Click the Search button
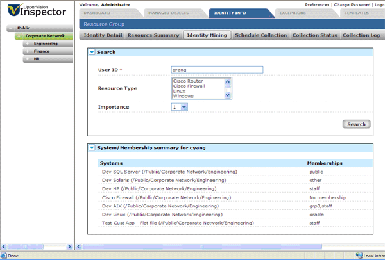 [356, 124]
